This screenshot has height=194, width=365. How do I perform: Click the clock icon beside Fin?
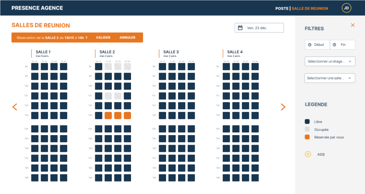334,45
